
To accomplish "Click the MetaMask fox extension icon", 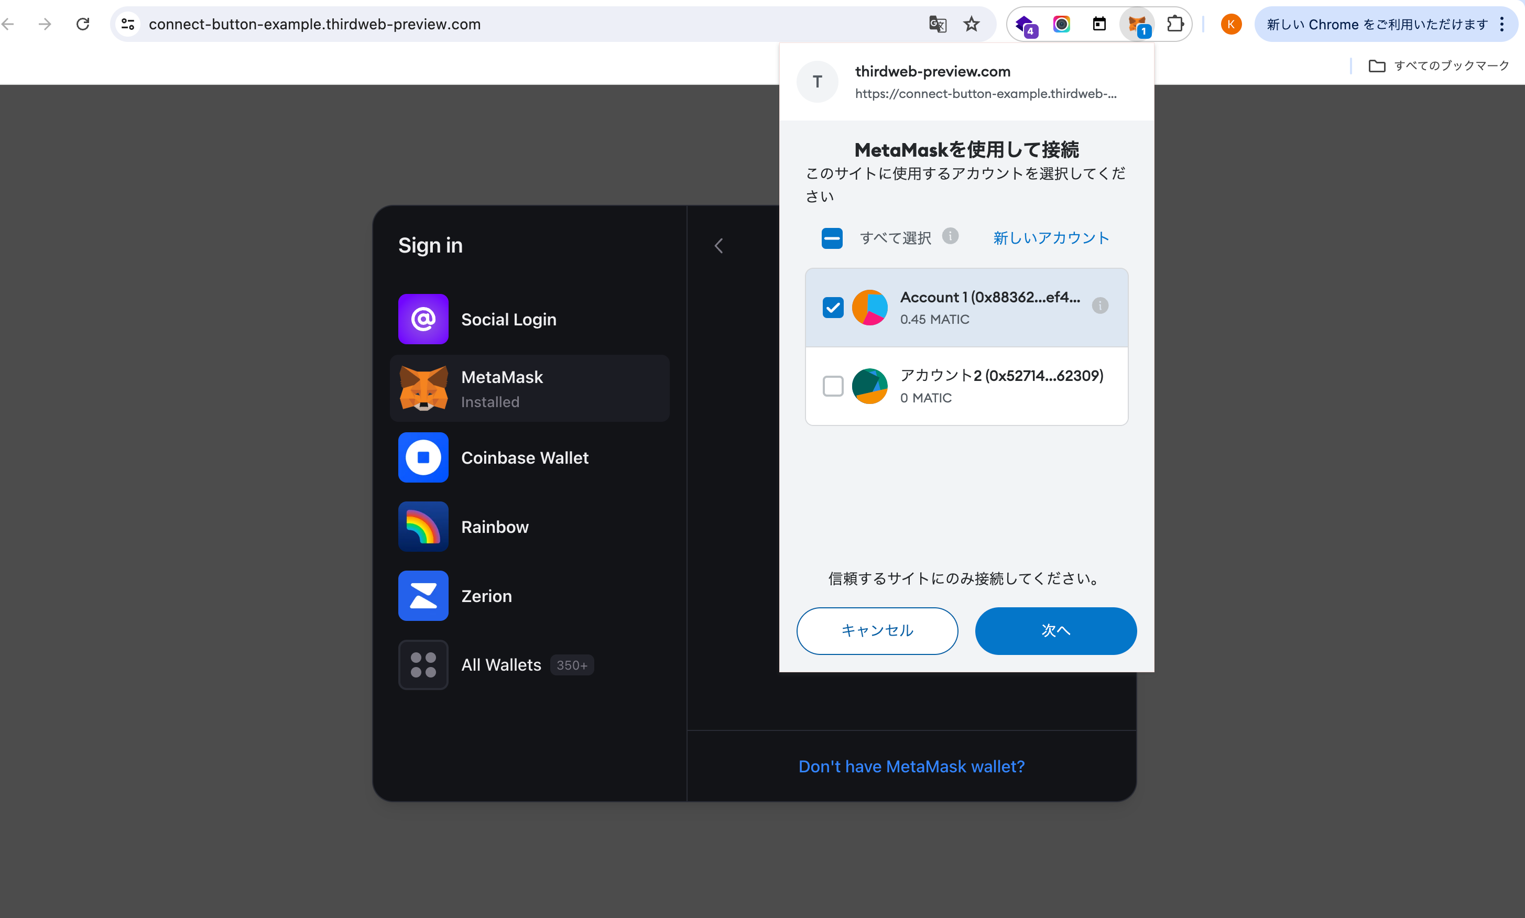I will [1137, 24].
